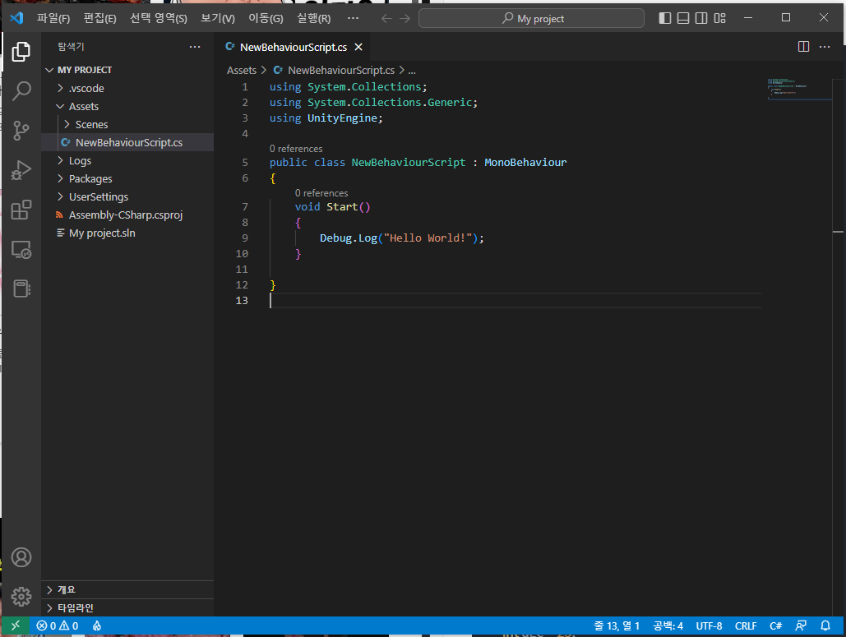The image size is (846, 637).
Task: Change line ending via CRLF
Action: pyautogui.click(x=745, y=625)
